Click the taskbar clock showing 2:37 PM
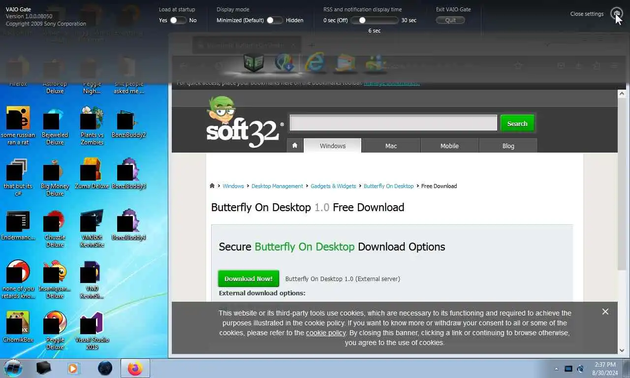Screen dimensions: 630x378 click(605, 369)
